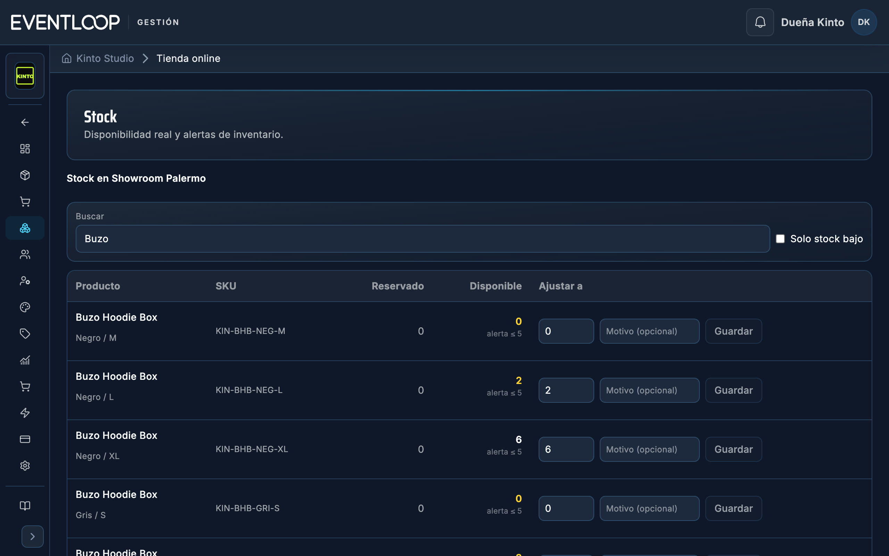This screenshot has height=556, width=889.
Task: Click variant label Negro / M
Action: pos(96,338)
